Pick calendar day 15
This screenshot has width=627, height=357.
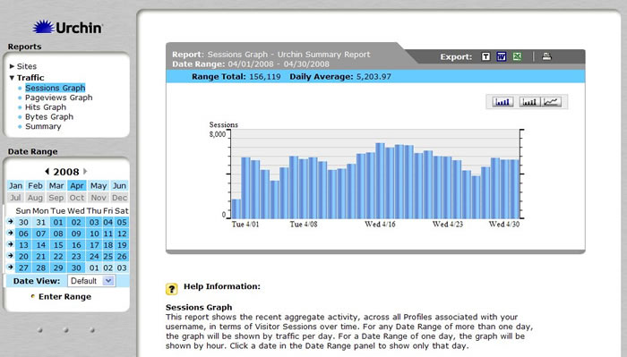(58, 245)
